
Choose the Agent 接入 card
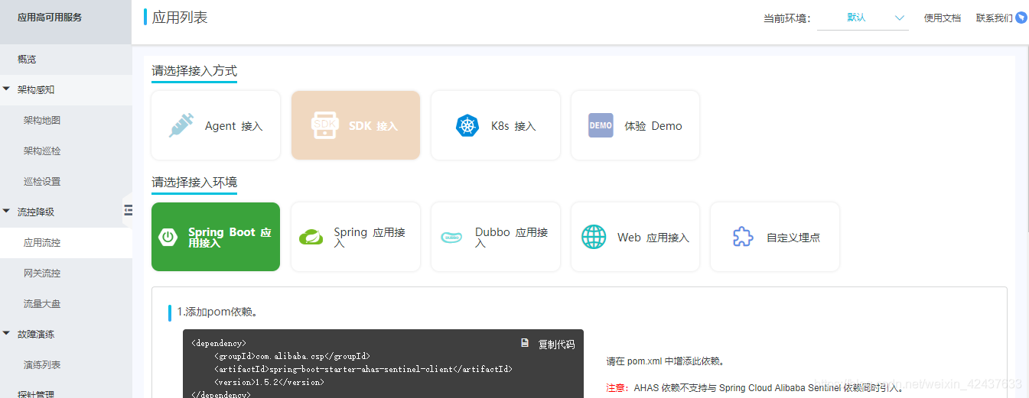216,125
